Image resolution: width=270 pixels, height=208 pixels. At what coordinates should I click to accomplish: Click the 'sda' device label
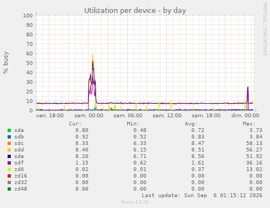pyautogui.click(x=19, y=130)
